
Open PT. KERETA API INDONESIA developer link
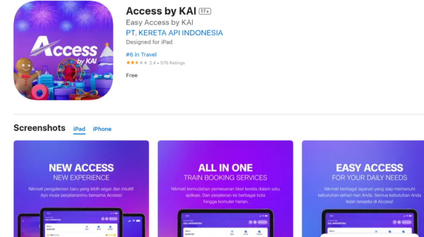[x=174, y=33]
